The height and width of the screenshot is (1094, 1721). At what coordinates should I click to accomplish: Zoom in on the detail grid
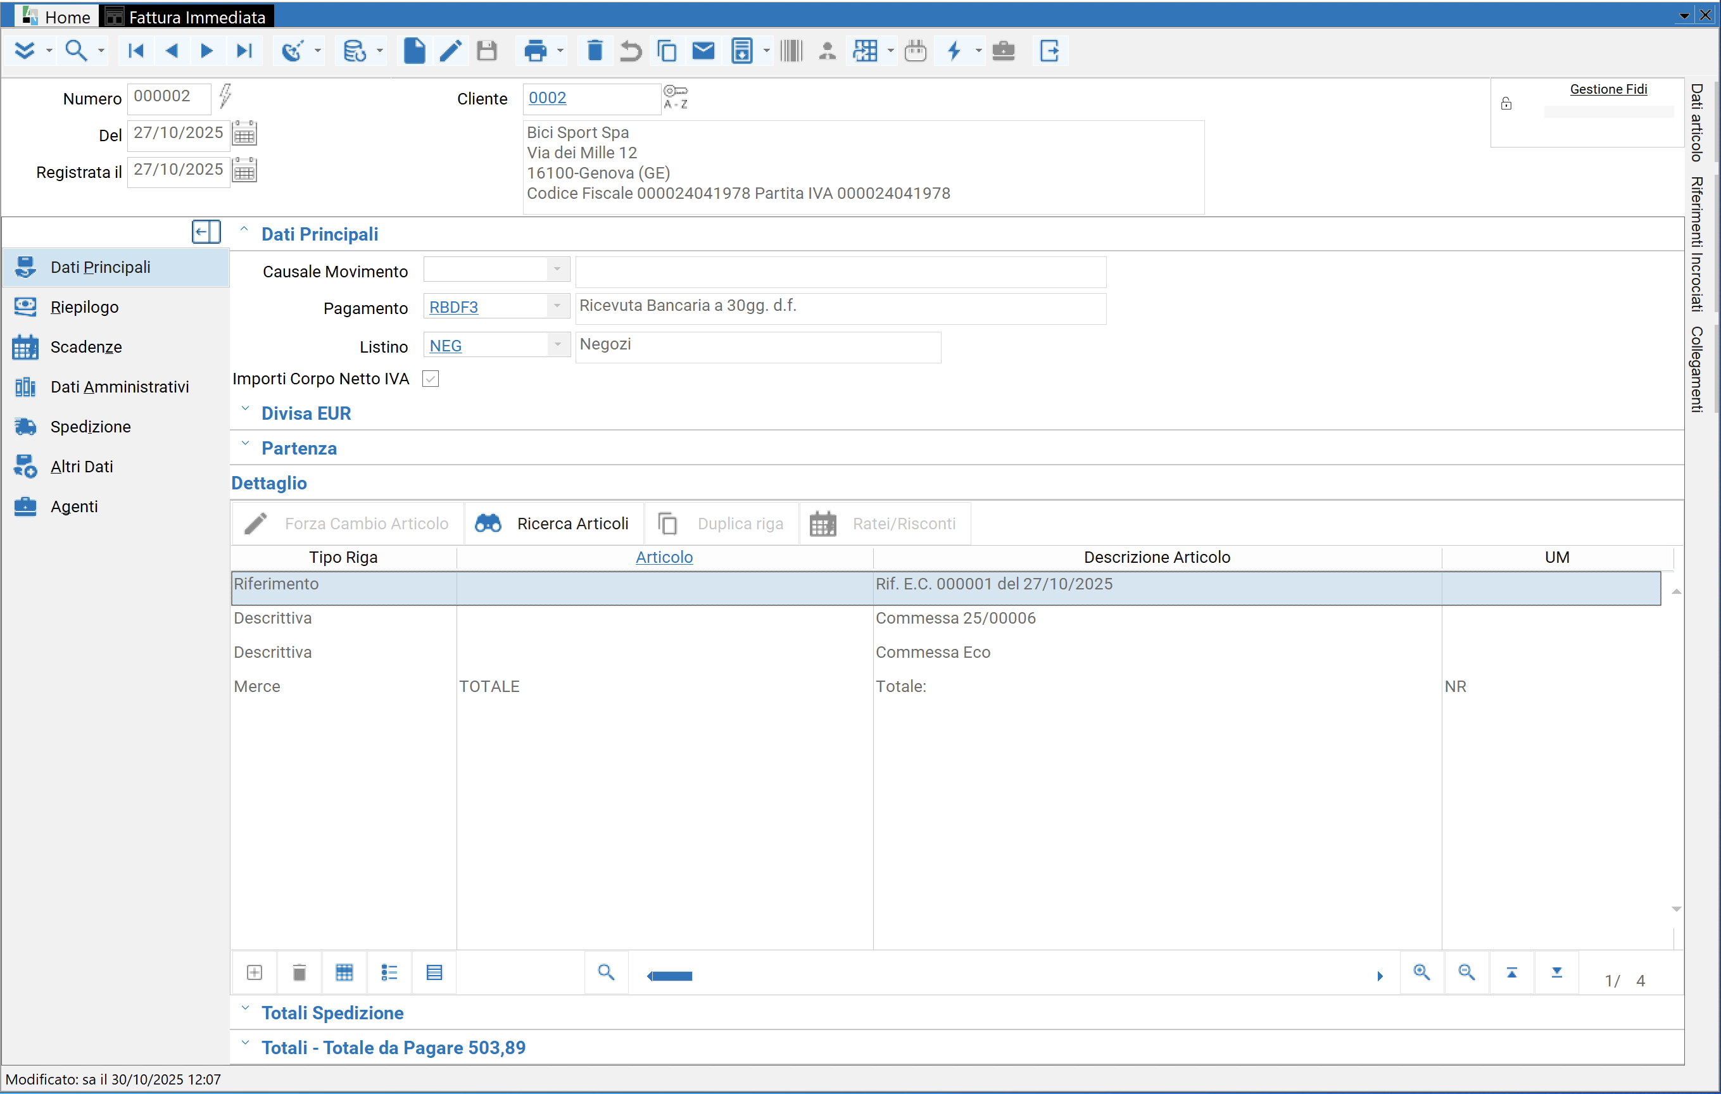[x=1422, y=972]
